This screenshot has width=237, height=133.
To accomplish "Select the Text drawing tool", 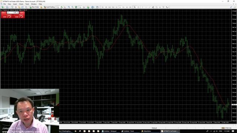I will click(x=160, y=7).
